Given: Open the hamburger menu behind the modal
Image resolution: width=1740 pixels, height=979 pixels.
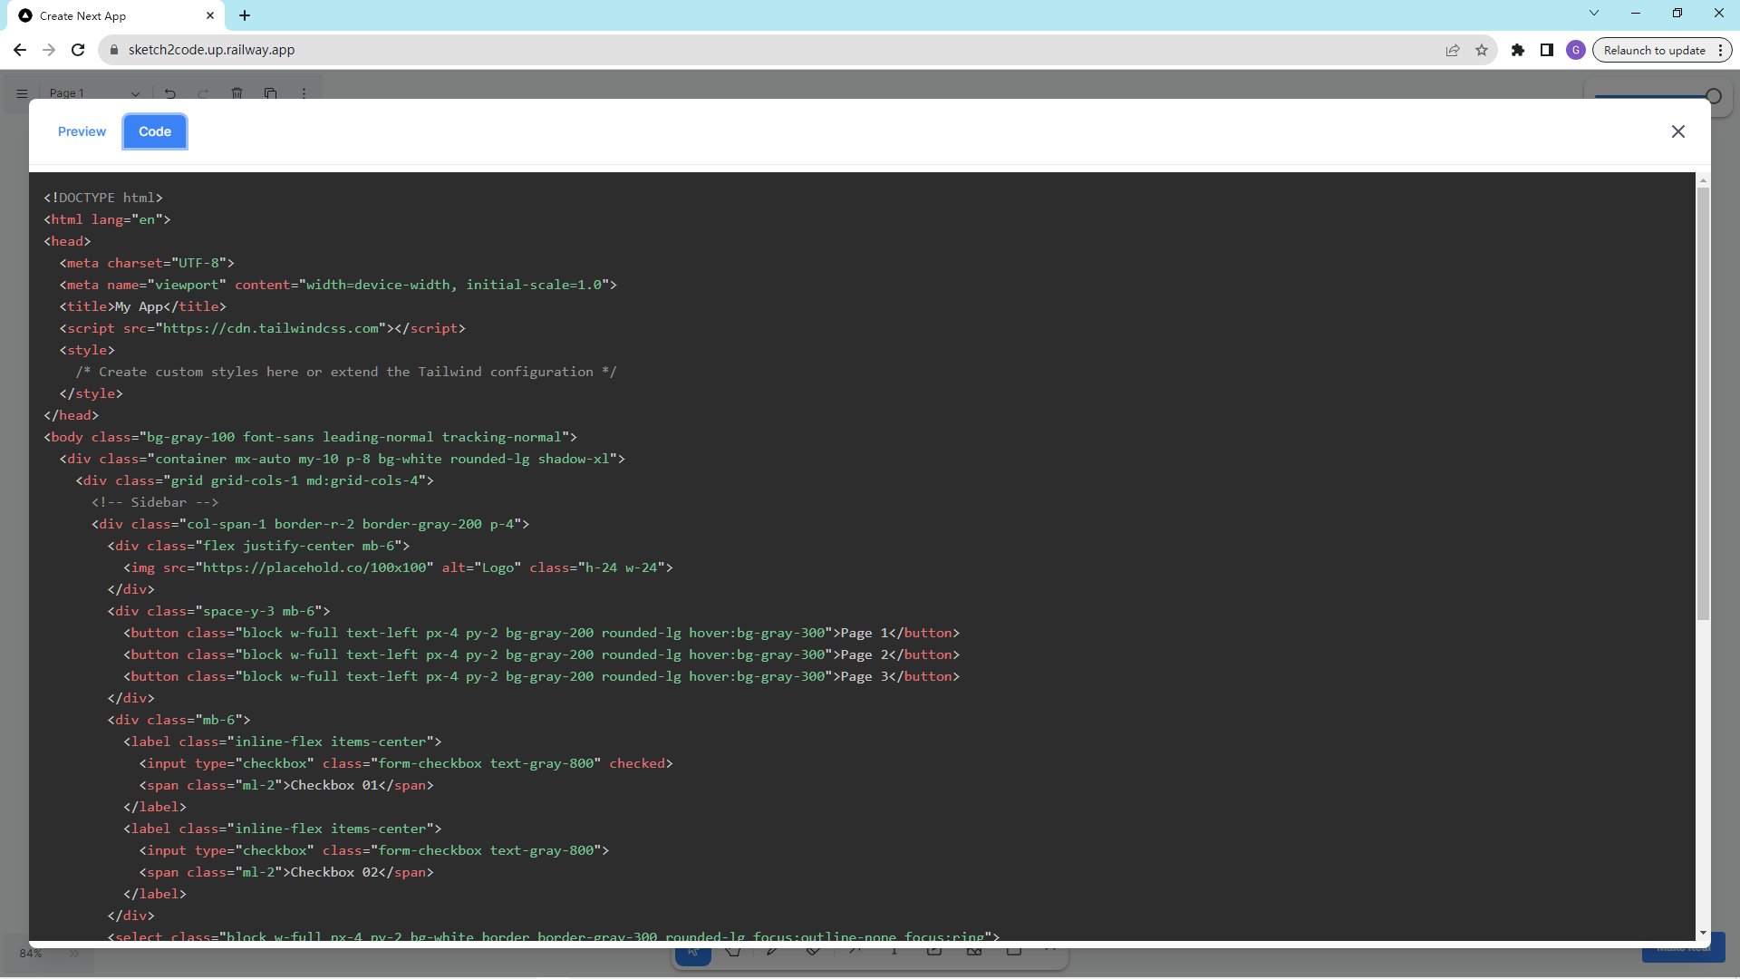Looking at the screenshot, I should pos(22,93).
